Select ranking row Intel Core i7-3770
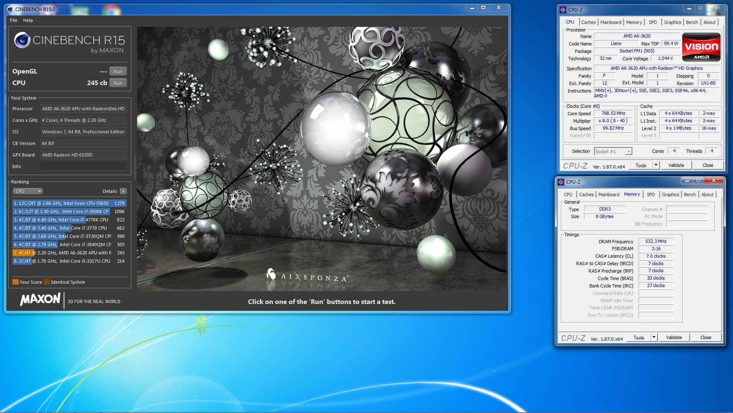Screen dimensions: 733x413 pyautogui.click(x=69, y=228)
